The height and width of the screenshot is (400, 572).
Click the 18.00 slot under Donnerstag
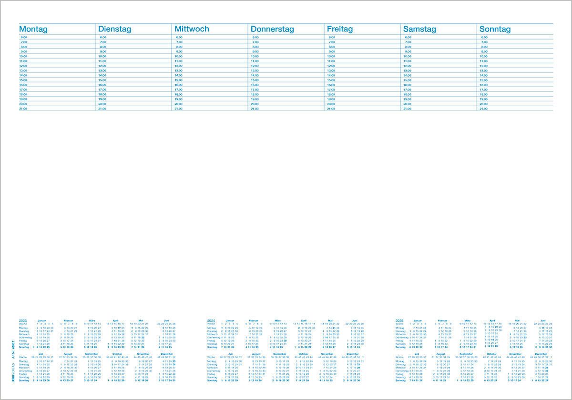[x=286, y=94]
